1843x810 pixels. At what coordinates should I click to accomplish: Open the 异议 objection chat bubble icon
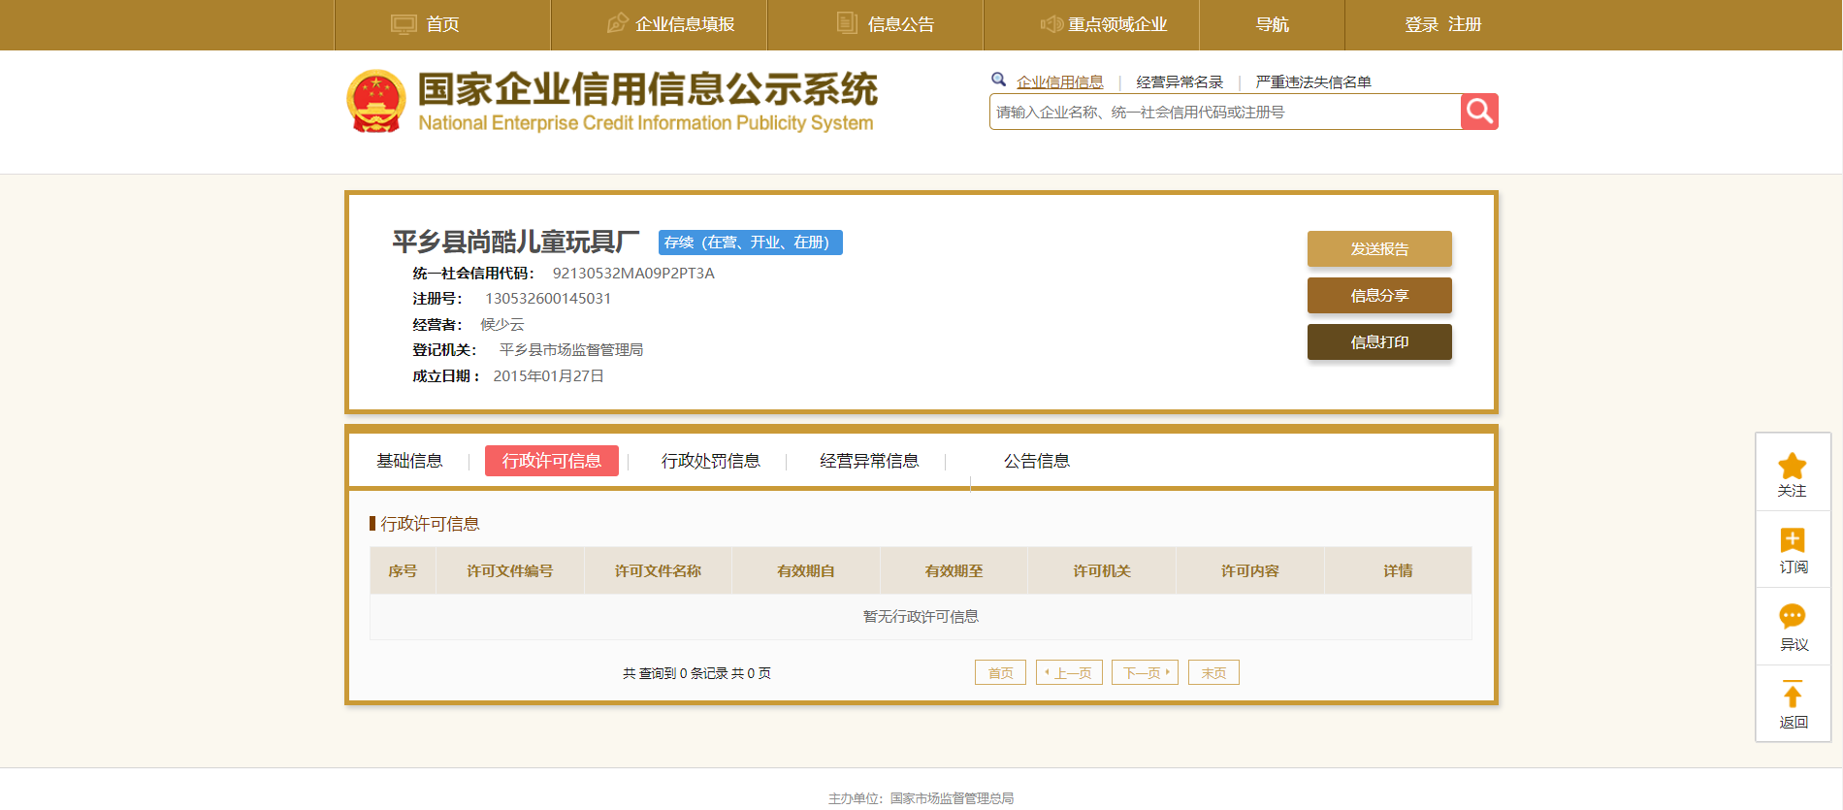click(x=1792, y=617)
